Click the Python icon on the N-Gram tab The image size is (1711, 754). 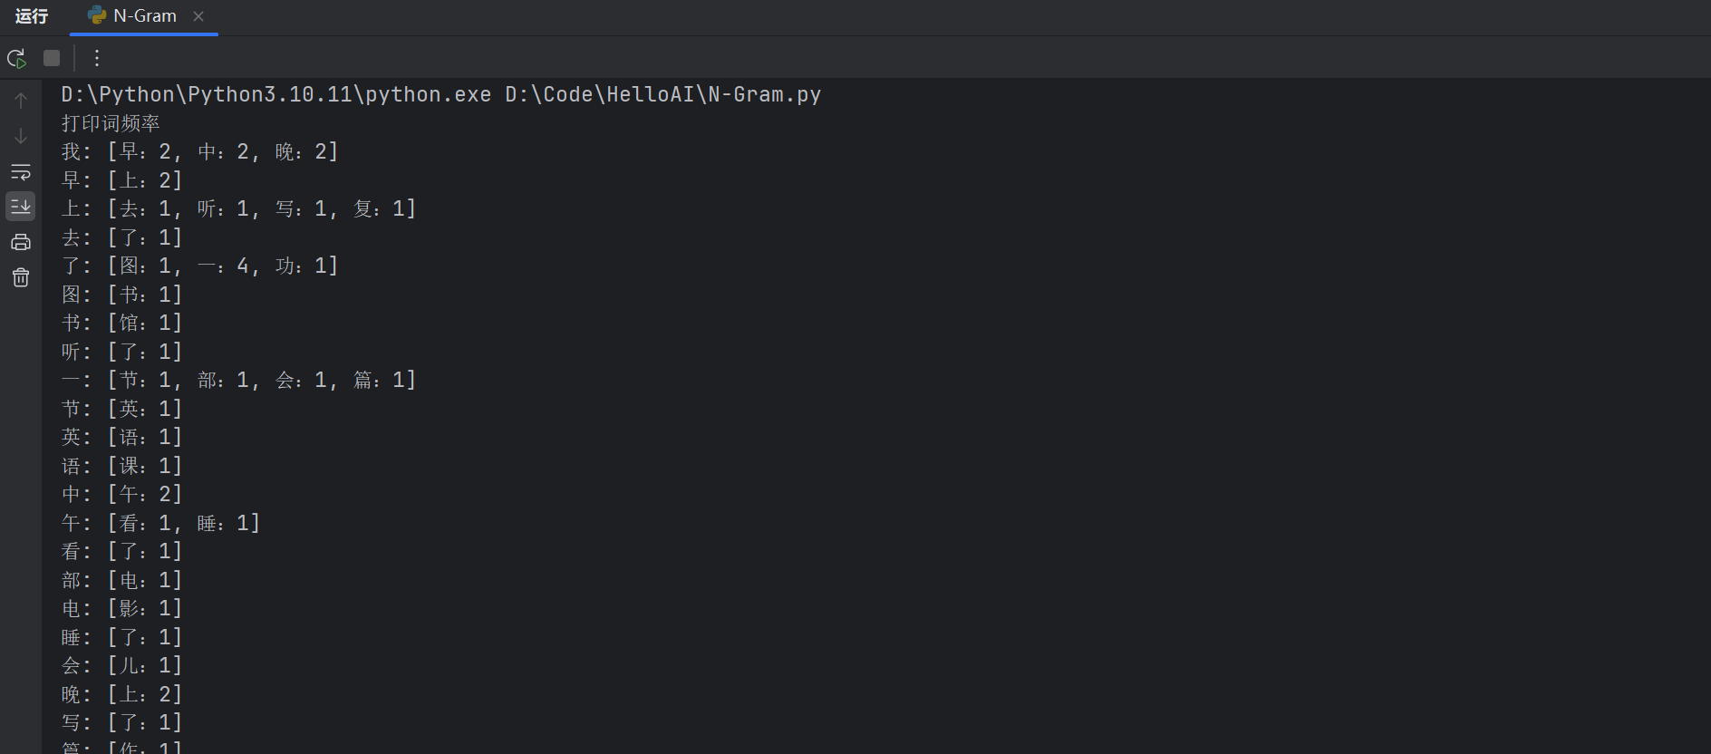click(x=97, y=16)
